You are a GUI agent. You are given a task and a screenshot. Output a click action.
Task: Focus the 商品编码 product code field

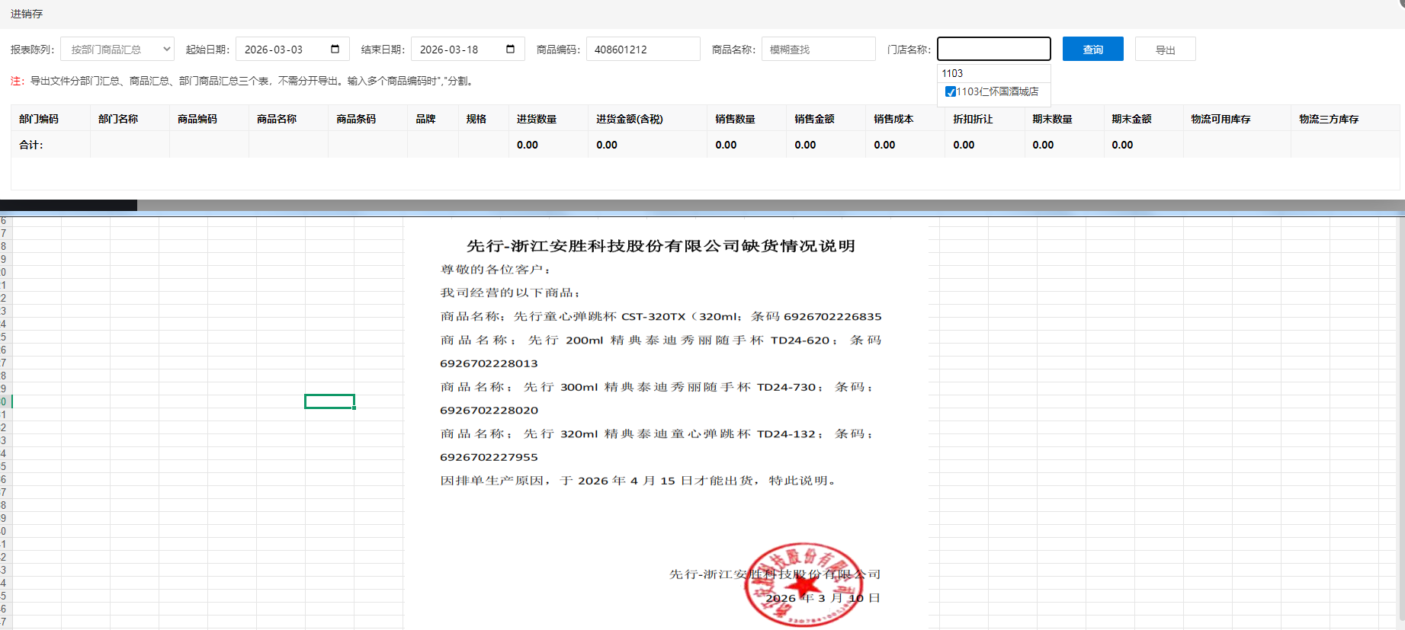coord(643,50)
